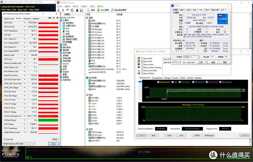Image resolution: width=253 pixels, height=162 pixels.
Task: Enable Stress system memory checkbox
Action: click(142, 68)
